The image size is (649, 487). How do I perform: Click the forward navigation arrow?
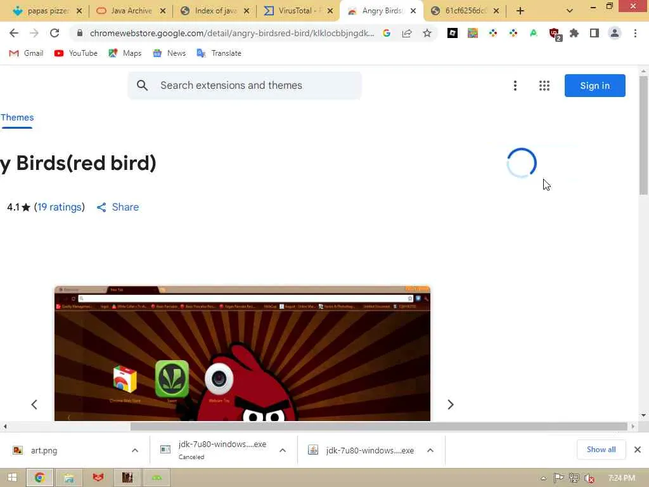click(34, 33)
